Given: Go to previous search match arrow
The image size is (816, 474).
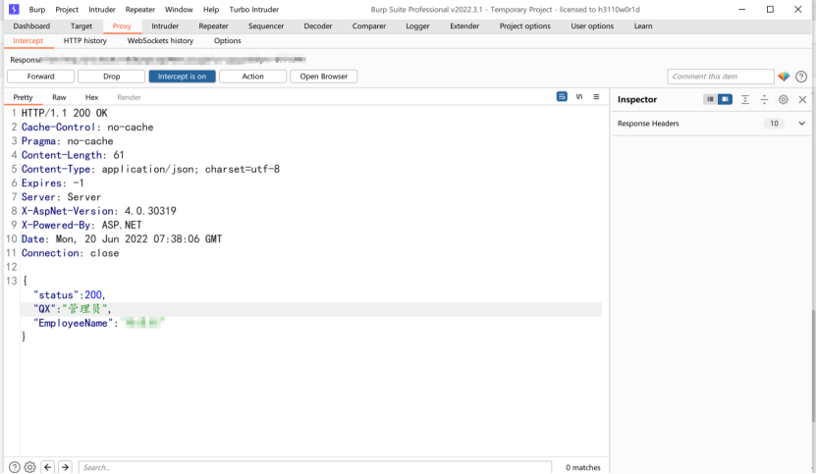Looking at the screenshot, I should point(48,467).
